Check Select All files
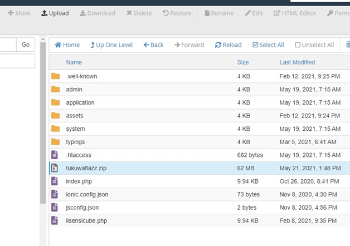Viewport: 350px width, 246px height. coord(268,45)
